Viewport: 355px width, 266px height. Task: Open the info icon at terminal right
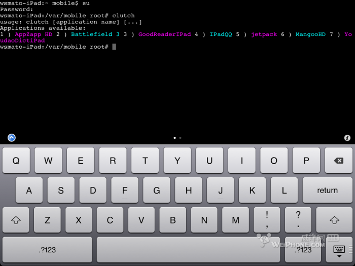point(347,138)
